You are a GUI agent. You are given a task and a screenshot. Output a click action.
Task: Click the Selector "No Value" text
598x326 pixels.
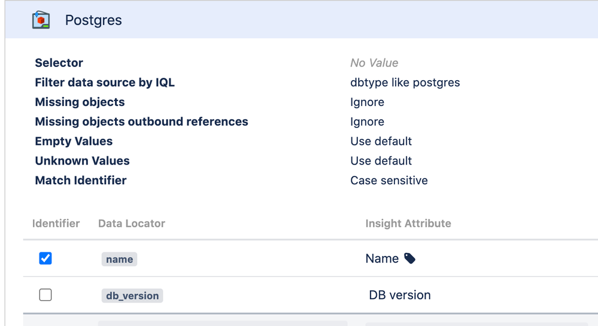click(374, 63)
